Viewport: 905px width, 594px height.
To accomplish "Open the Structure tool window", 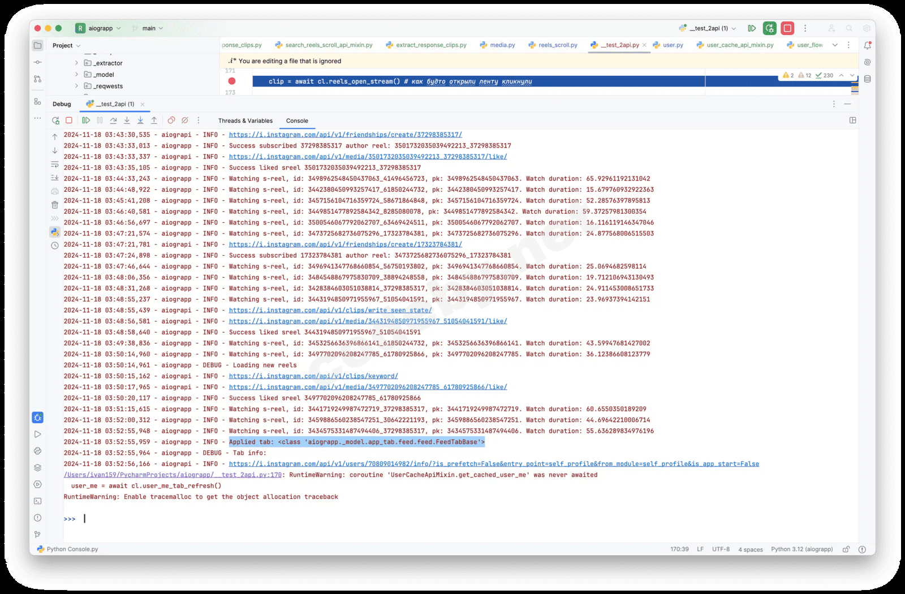I will 38,102.
